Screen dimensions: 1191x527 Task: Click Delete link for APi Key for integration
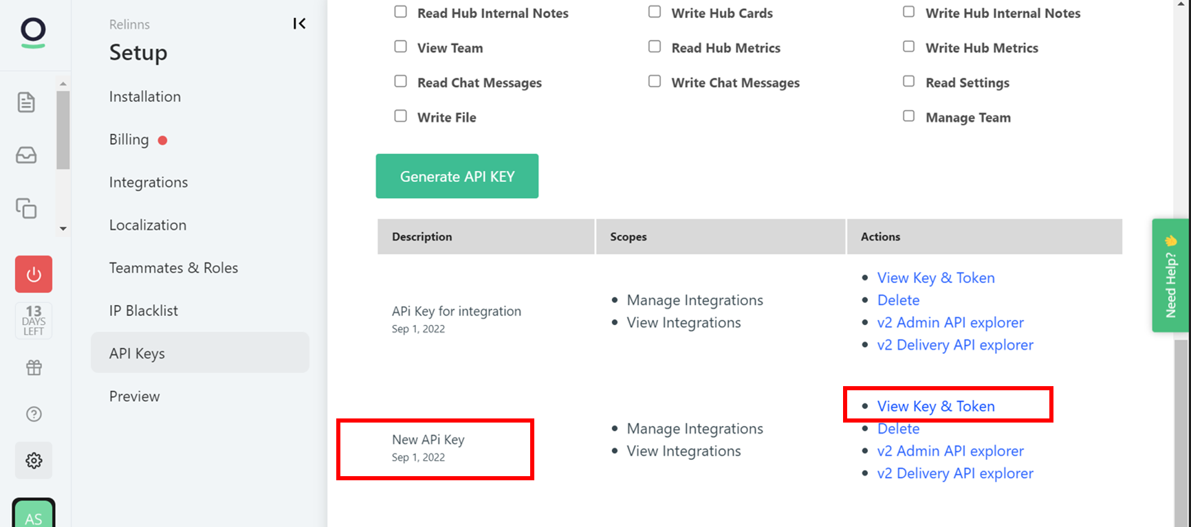coord(898,300)
